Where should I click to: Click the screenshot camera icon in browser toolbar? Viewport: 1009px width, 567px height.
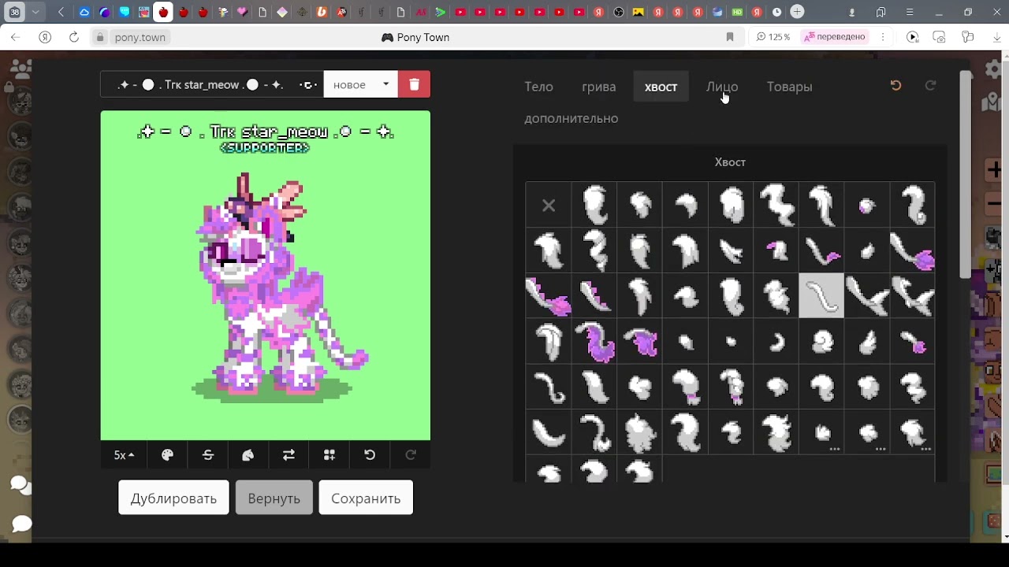tap(939, 37)
